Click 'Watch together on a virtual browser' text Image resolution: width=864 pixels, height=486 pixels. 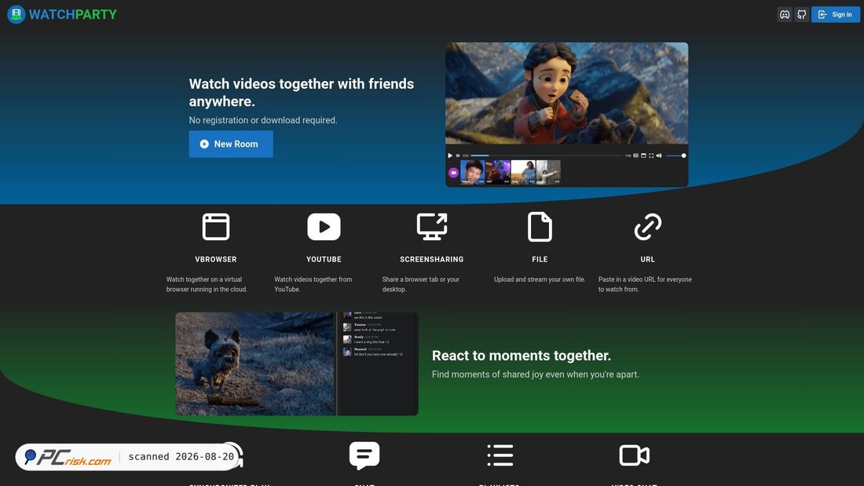coord(207,284)
